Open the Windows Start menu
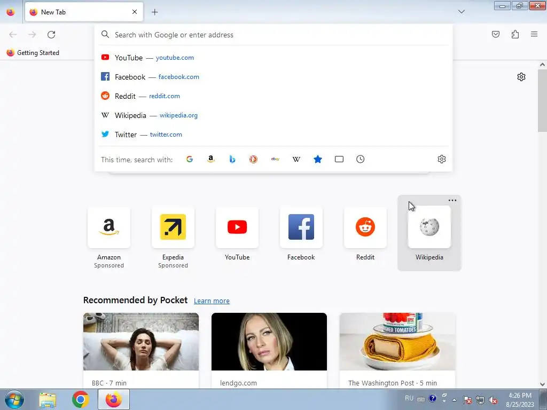 tap(14, 399)
